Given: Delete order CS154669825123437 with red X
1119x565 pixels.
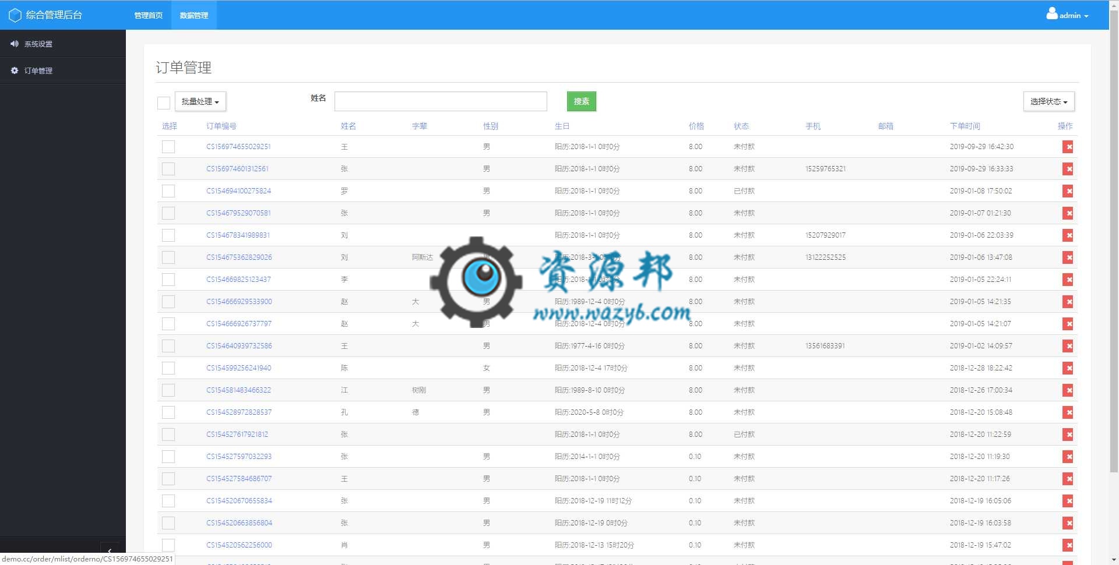Looking at the screenshot, I should (1068, 280).
